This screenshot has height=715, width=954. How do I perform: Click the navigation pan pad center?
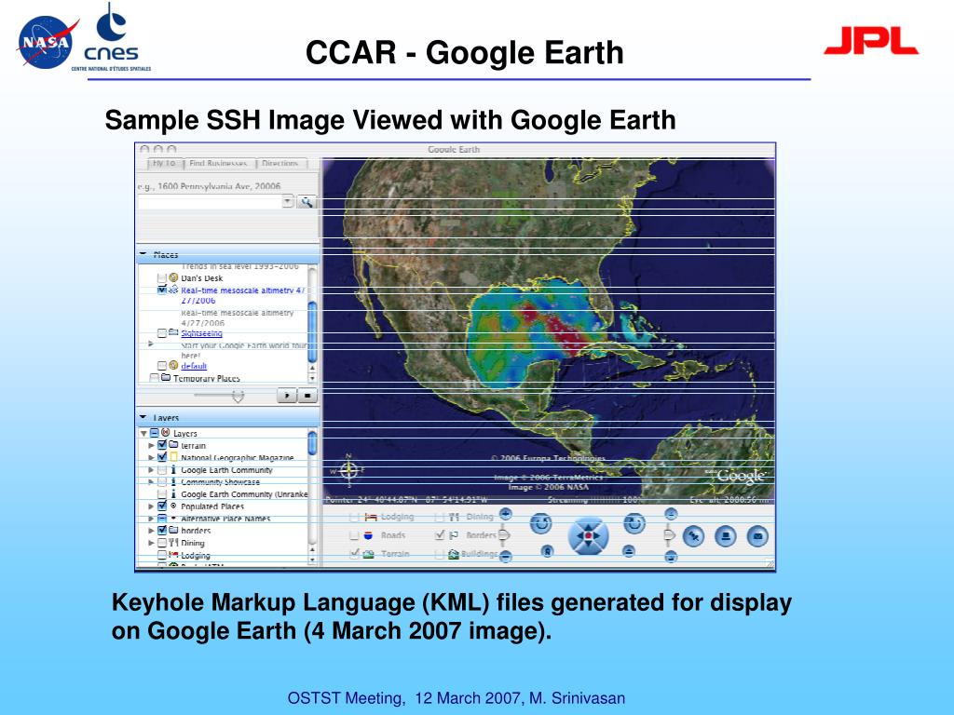[x=588, y=536]
